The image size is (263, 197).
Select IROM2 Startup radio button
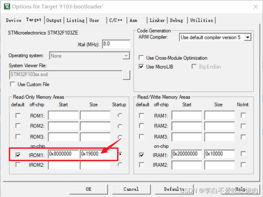tap(120, 164)
